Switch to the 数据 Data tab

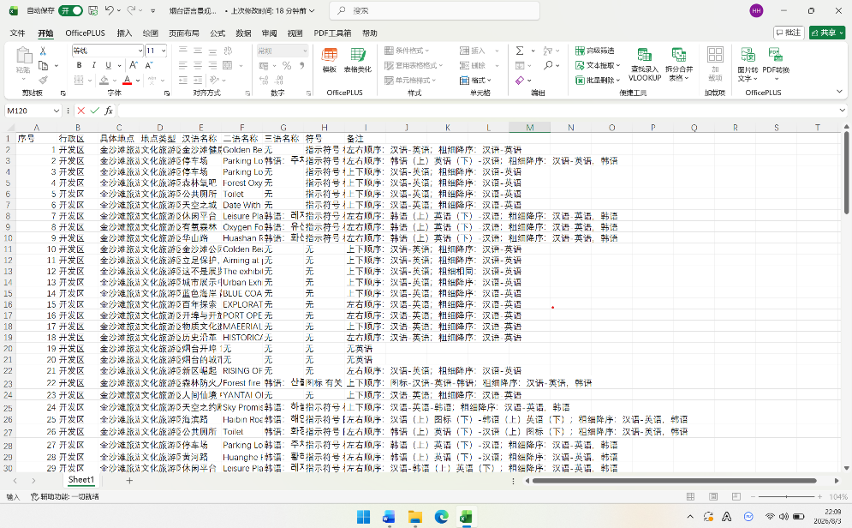(x=243, y=33)
